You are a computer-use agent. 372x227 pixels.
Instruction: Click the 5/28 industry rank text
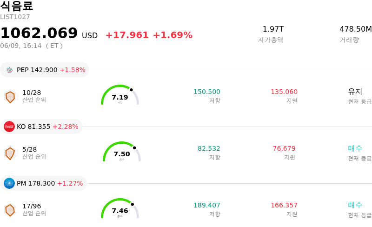pos(30,149)
